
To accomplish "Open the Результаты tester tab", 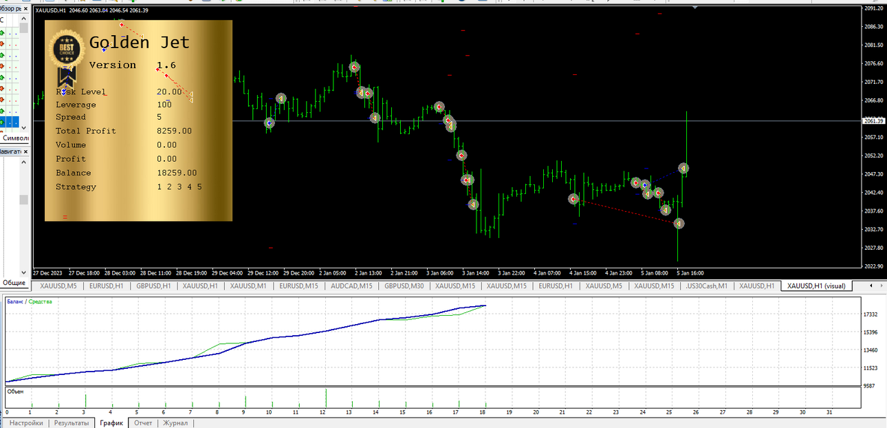I will pyautogui.click(x=72, y=423).
